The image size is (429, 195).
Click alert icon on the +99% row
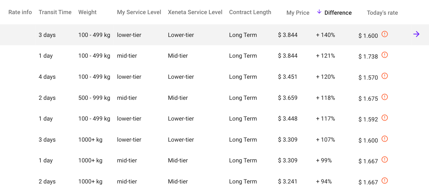[x=385, y=160]
